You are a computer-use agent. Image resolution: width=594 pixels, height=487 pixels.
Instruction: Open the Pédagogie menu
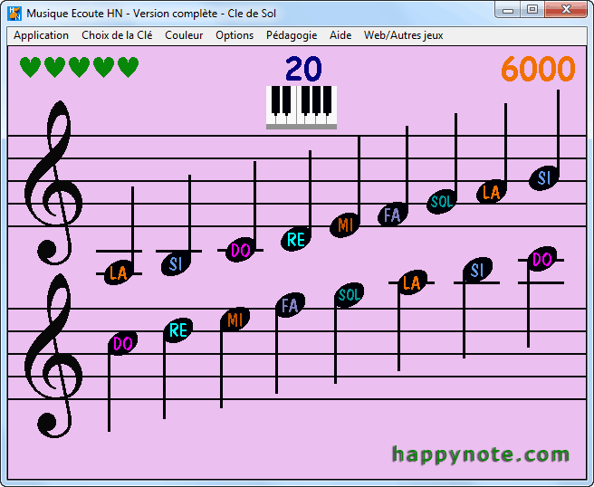pyautogui.click(x=292, y=35)
